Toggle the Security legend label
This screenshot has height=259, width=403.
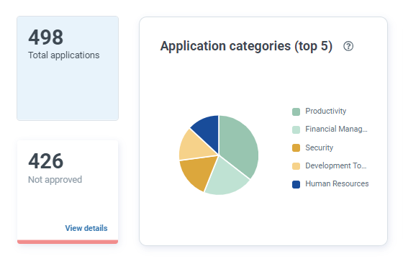click(320, 147)
